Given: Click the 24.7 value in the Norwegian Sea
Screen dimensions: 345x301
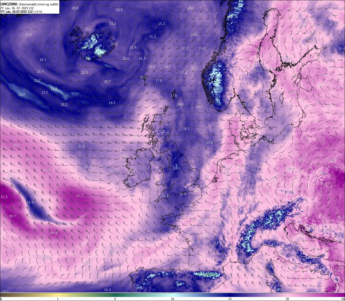Looking at the screenshot, I should pos(167,67).
